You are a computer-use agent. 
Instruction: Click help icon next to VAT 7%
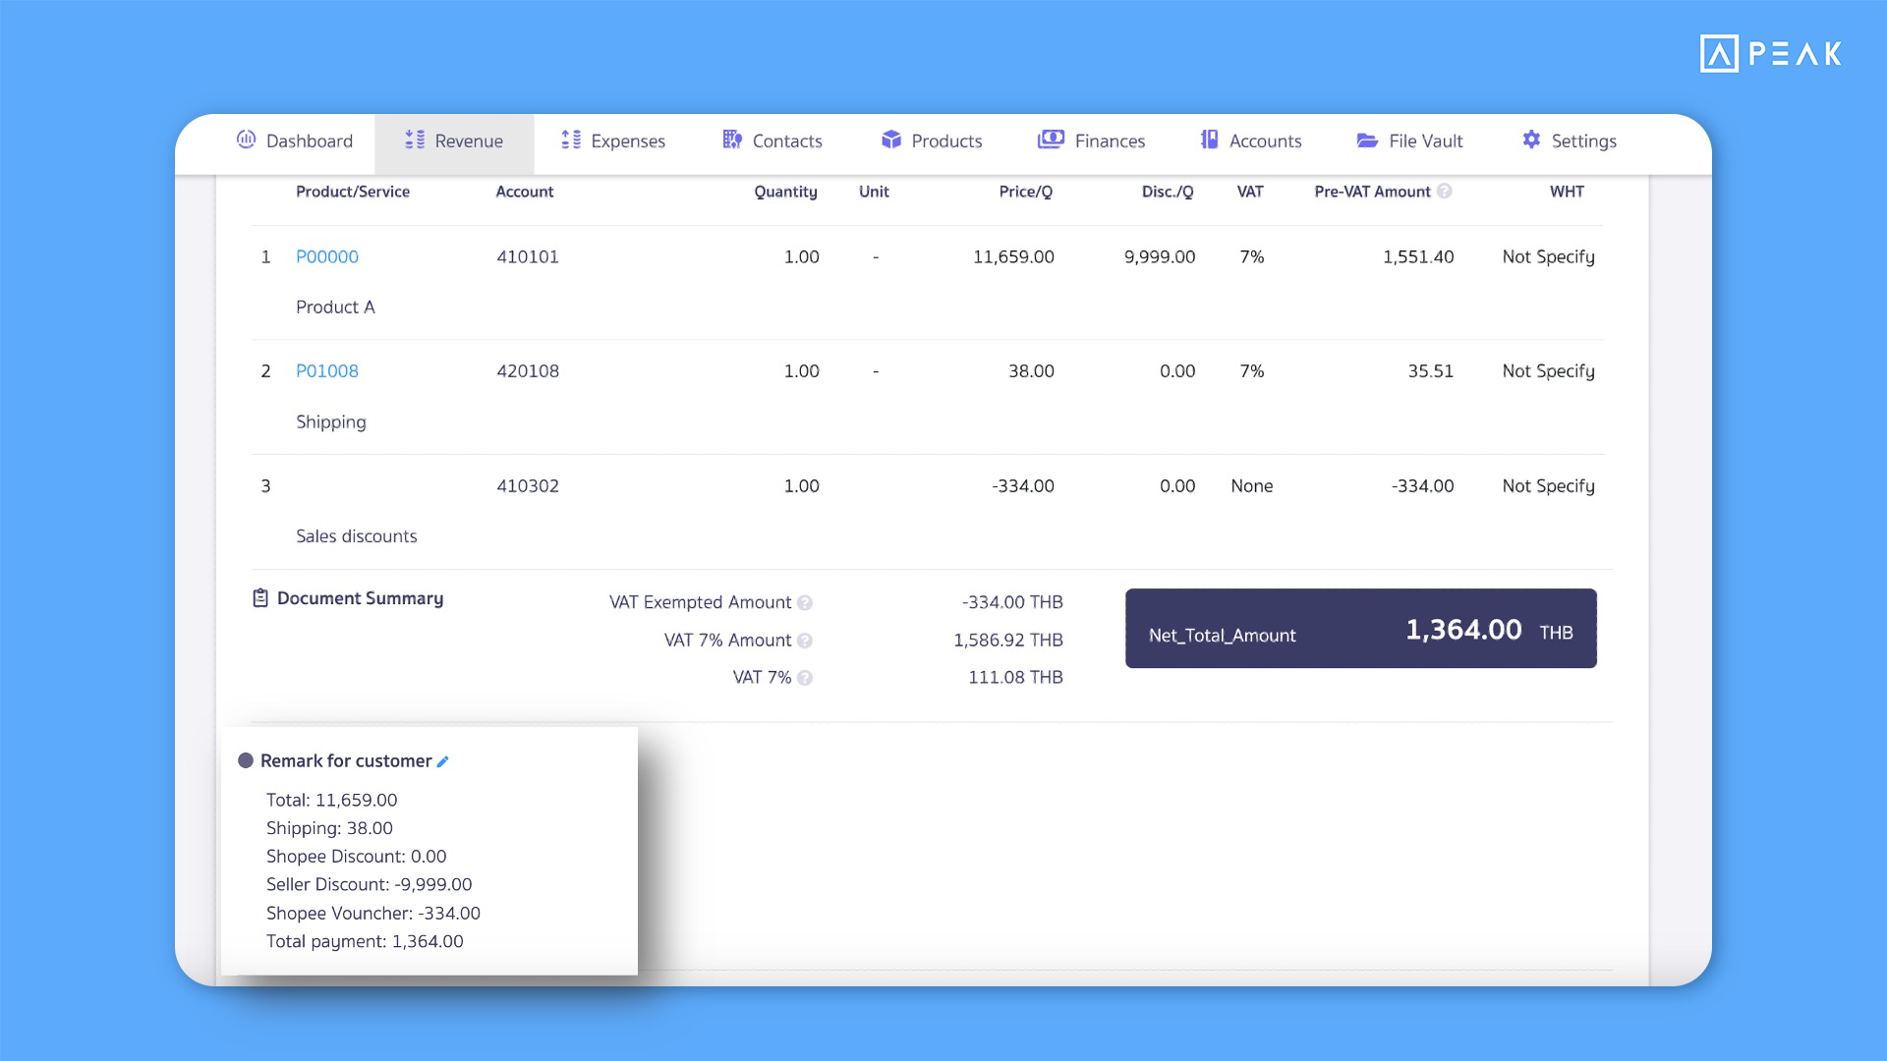pyautogui.click(x=805, y=678)
